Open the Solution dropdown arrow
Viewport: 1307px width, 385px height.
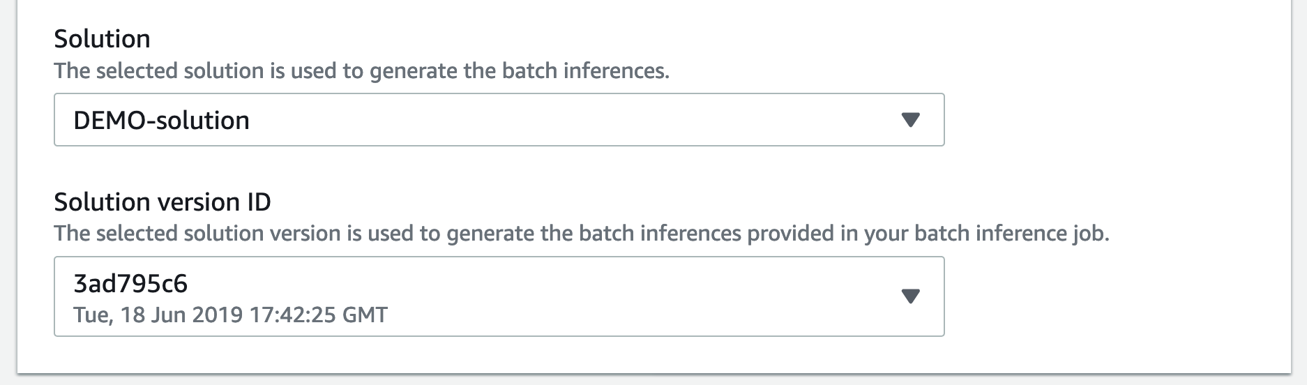tap(910, 120)
